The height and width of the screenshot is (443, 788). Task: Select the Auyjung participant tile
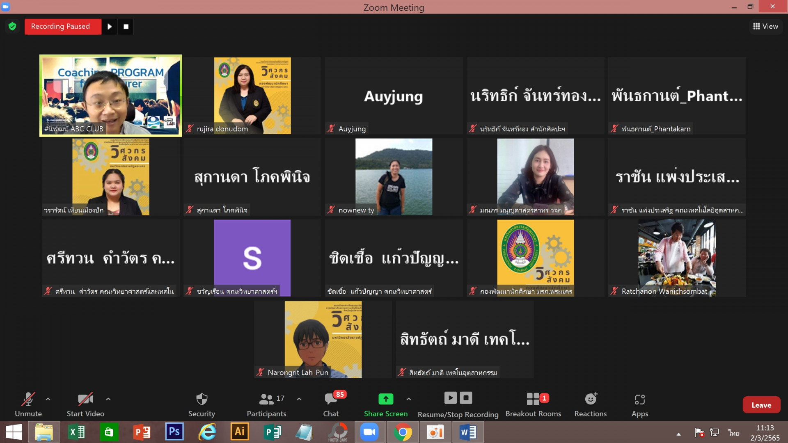[394, 96]
